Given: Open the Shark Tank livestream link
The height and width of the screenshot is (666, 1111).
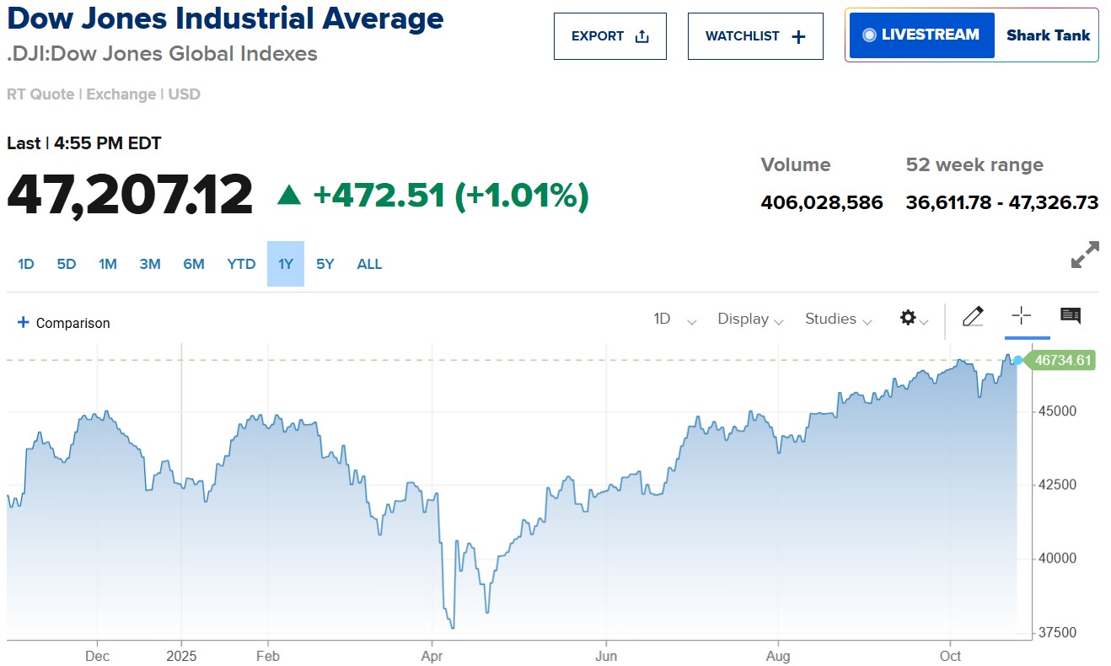Looking at the screenshot, I should point(1048,35).
